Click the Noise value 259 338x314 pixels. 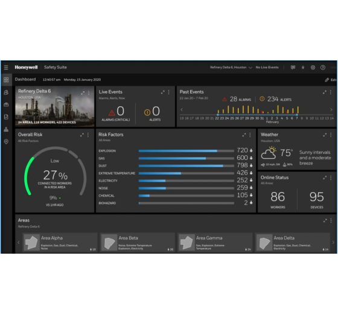[x=242, y=188]
